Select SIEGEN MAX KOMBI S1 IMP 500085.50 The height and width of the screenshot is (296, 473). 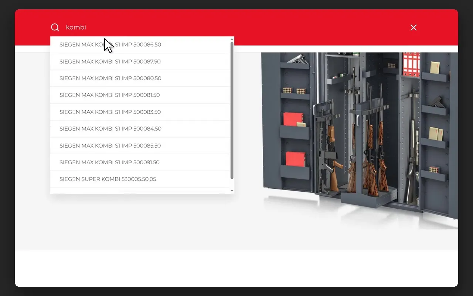pyautogui.click(x=140, y=146)
